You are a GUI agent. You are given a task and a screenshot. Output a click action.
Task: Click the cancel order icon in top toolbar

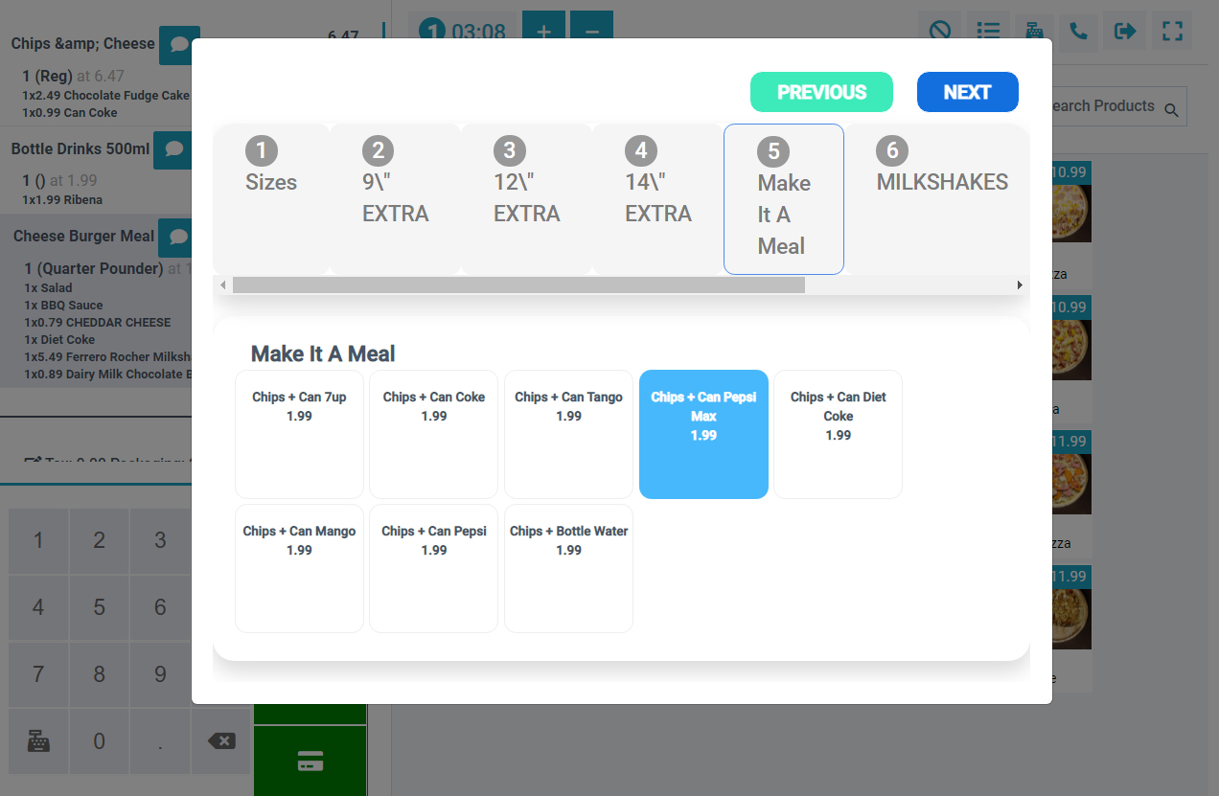pyautogui.click(x=939, y=31)
